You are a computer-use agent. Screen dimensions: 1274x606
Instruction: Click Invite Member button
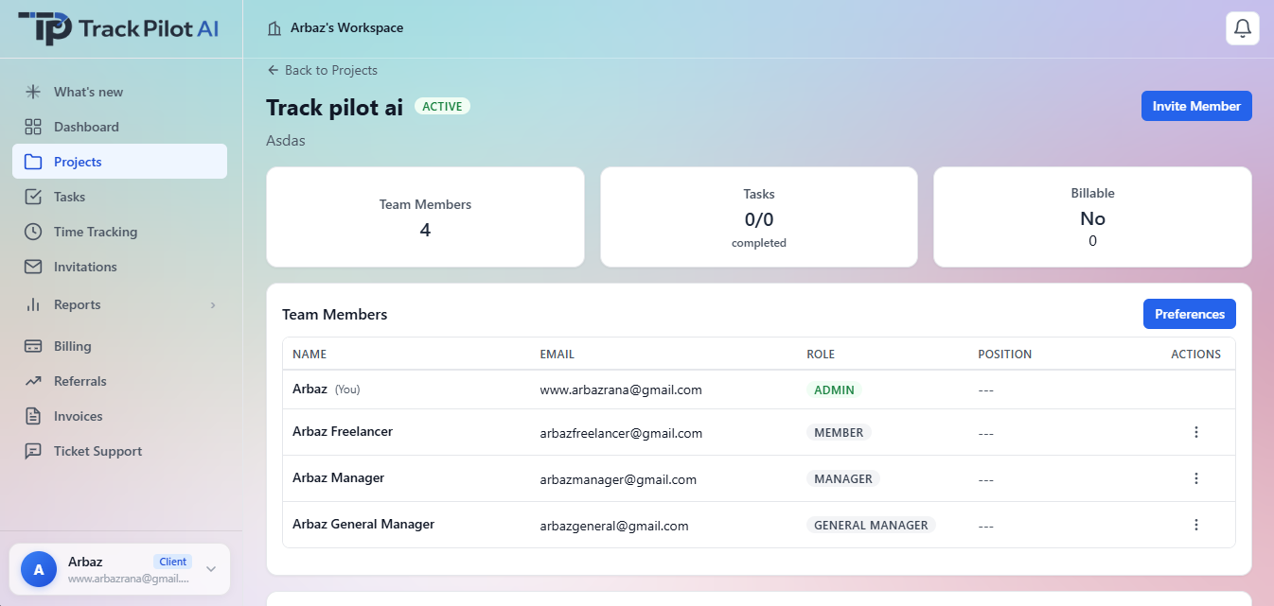[1196, 106]
